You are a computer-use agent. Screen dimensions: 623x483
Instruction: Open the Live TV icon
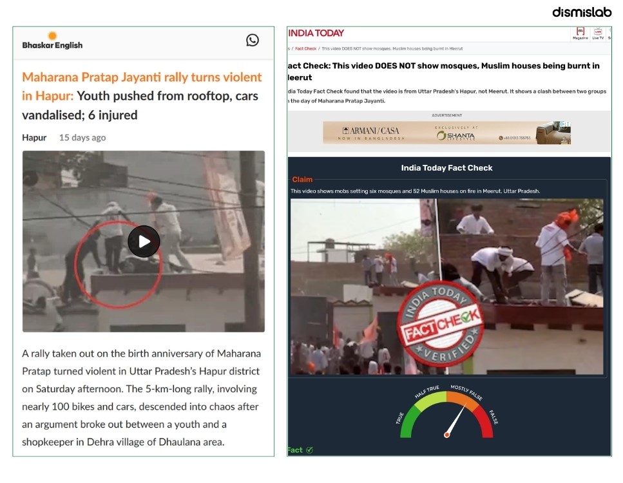point(598,33)
